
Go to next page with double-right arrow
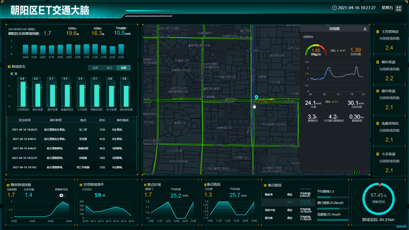click(x=16, y=74)
